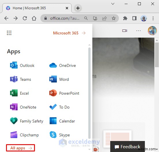The height and width of the screenshot is (152, 159).
Task: Follow the Microsoft 365 link
Action: (69, 33)
